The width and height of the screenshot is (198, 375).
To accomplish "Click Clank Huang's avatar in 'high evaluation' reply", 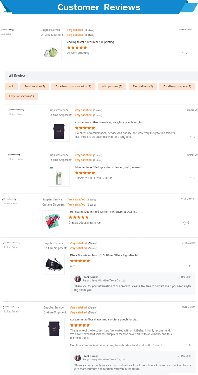I will coord(78,358).
